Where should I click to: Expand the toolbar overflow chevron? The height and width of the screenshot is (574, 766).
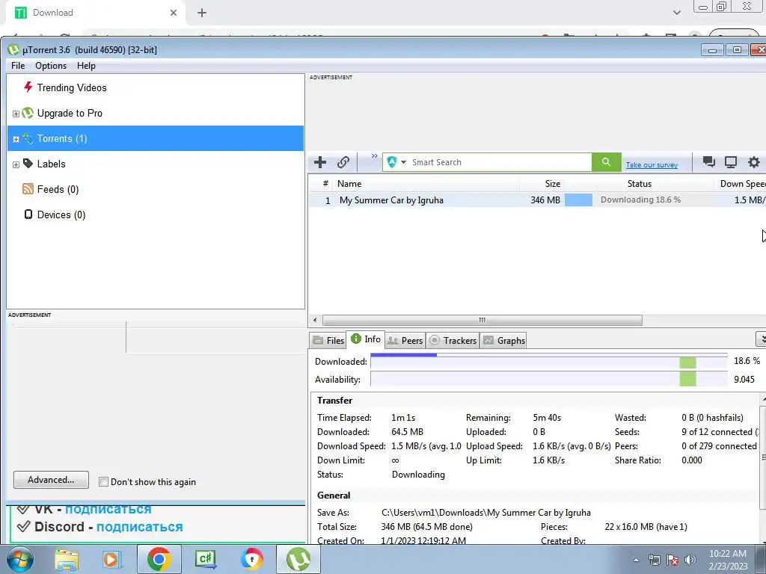[375, 156]
